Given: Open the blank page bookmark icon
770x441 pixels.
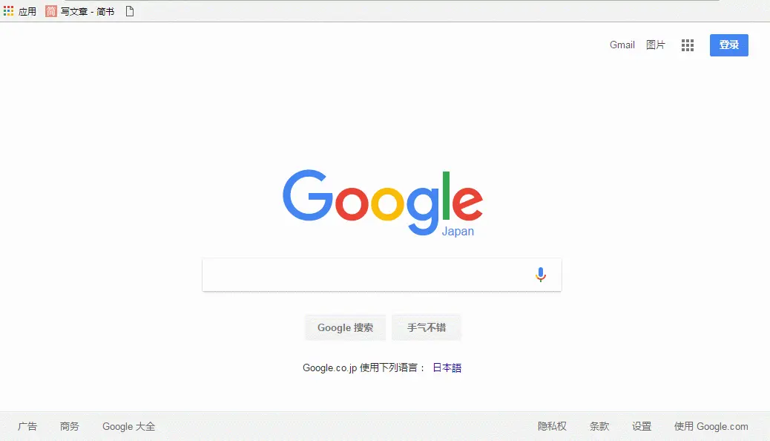Looking at the screenshot, I should [x=130, y=11].
